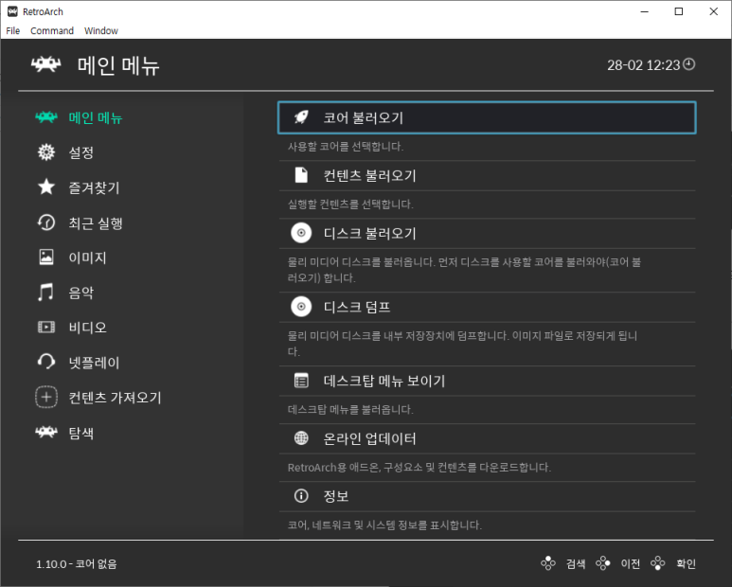Screen dimensions: 732x587
Task: Click description 코어, 네트워크 및 시스템 정보를 표시합니다.
Action: 384,525
